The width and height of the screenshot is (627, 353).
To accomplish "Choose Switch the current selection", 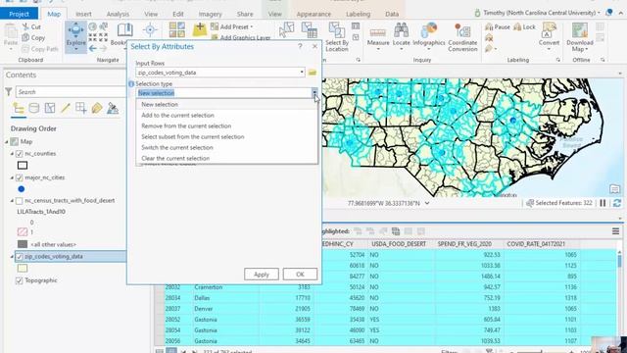I will [x=226, y=148].
